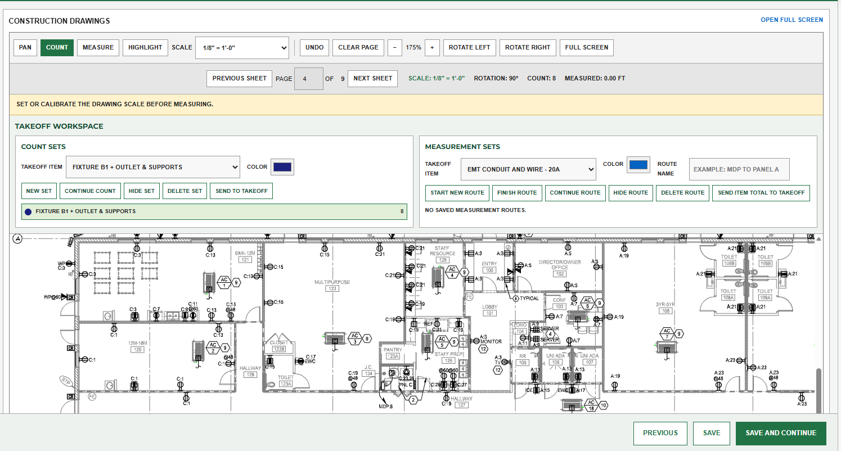
Task: Click the HALLWAY 127 room label
Action: click(461, 402)
